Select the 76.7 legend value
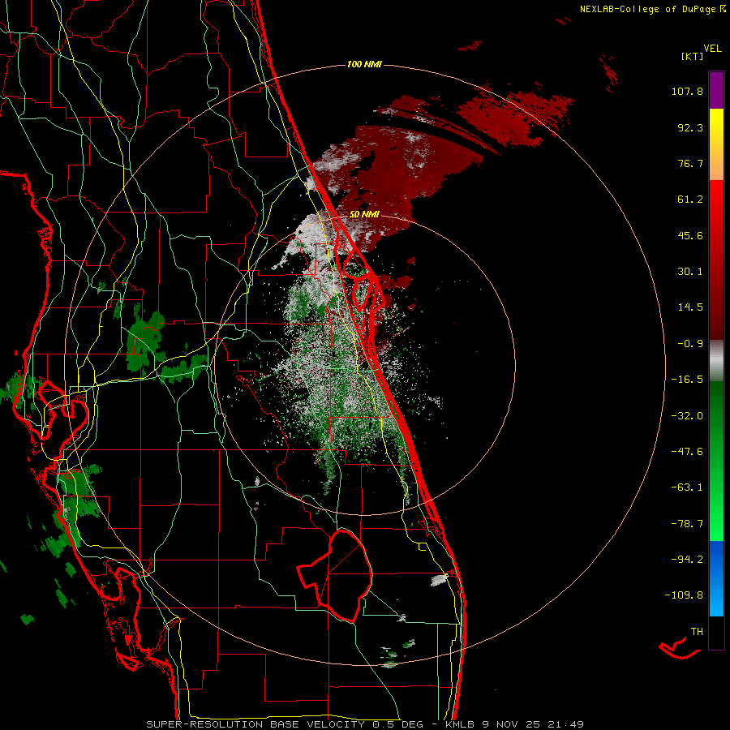 point(690,163)
